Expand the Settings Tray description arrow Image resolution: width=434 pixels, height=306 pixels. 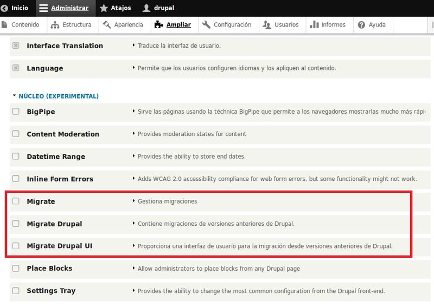[133, 290]
